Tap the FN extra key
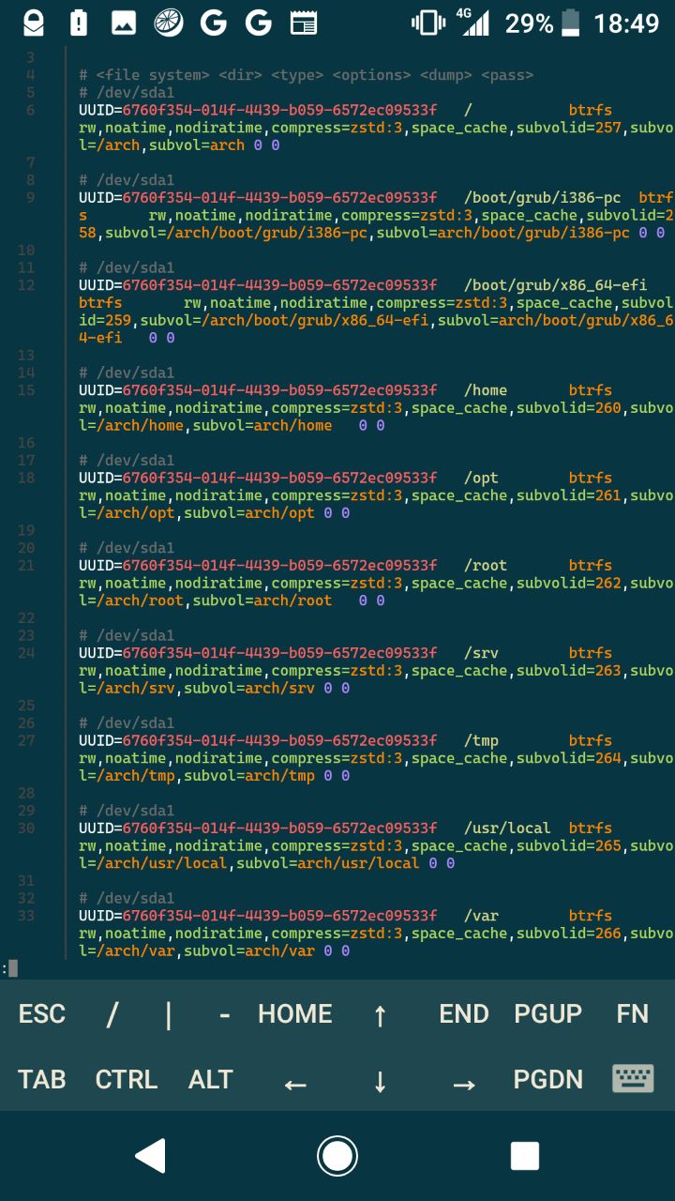The width and height of the screenshot is (675, 1201). point(633,1013)
